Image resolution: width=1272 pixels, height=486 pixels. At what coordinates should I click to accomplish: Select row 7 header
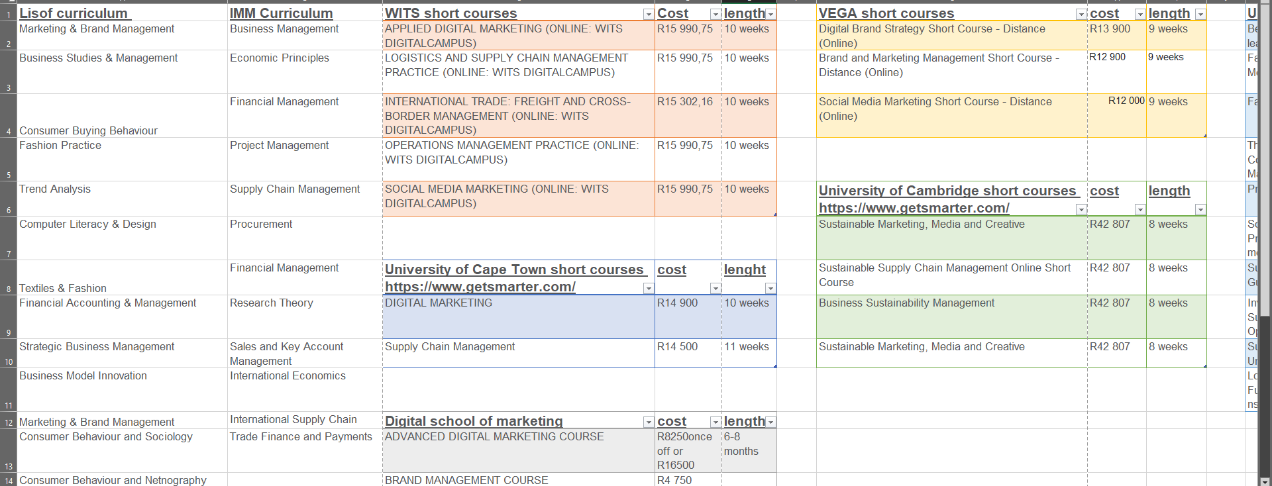tap(8, 238)
